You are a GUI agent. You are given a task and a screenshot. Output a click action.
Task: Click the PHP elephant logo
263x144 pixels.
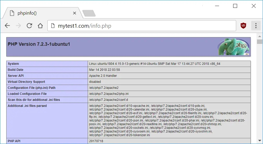pyautogui.click(x=233, y=47)
